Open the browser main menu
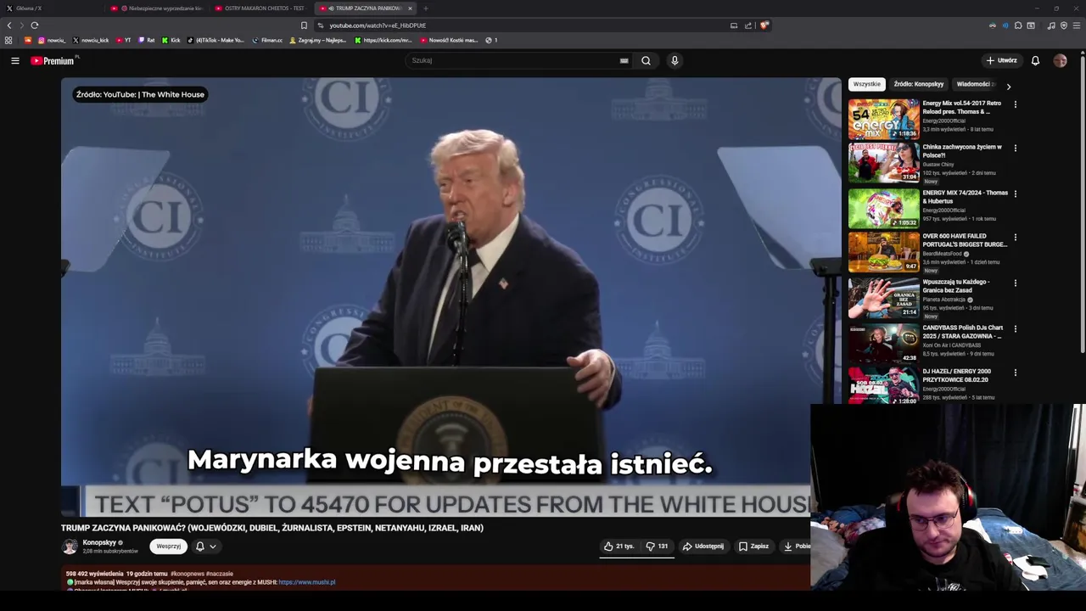 click(1078, 25)
